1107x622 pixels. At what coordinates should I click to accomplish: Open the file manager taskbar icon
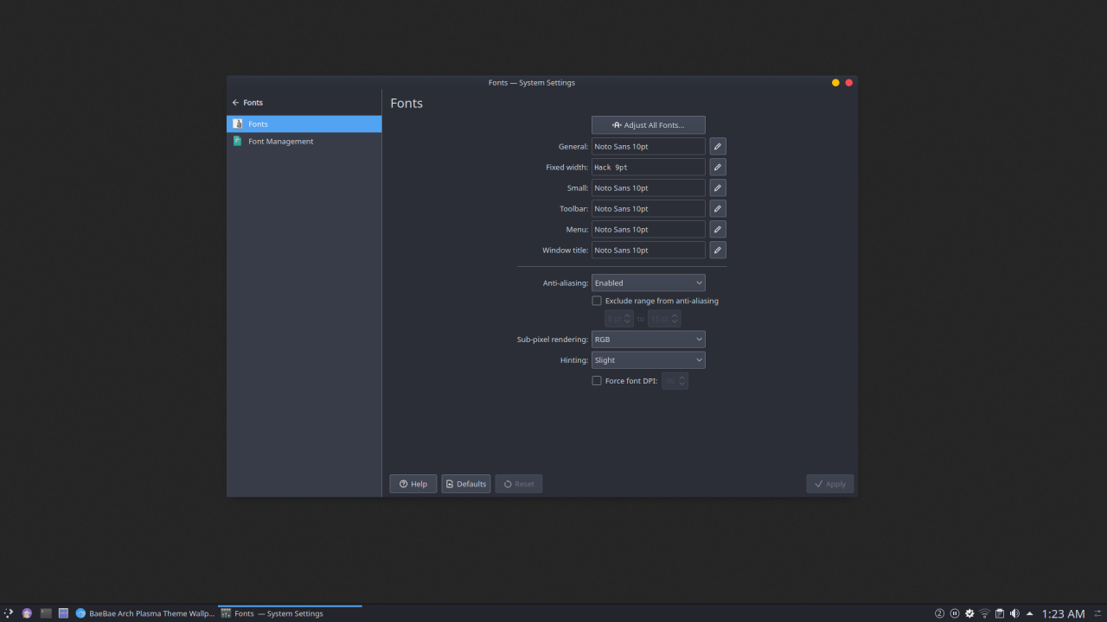(63, 613)
